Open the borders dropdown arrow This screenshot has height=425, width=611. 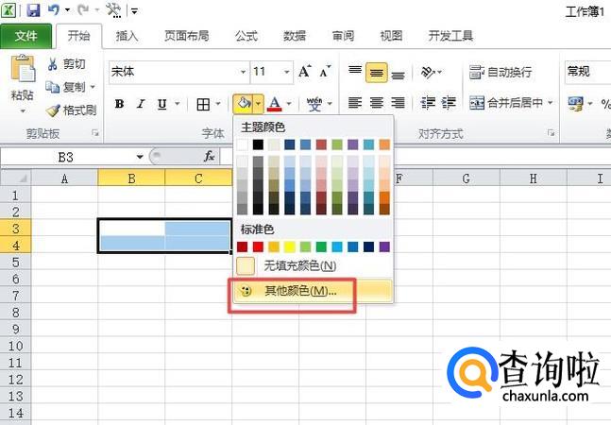(x=218, y=104)
